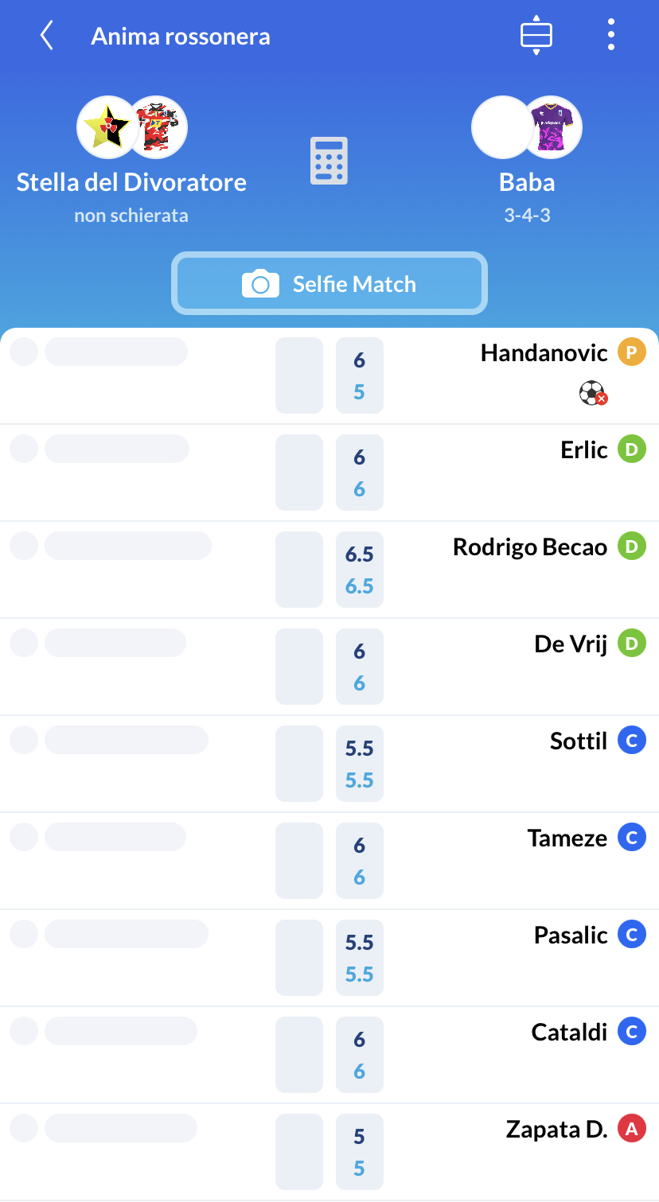Select the Stella del Divoratore team name
This screenshot has width=659, height=1202.
point(131,182)
